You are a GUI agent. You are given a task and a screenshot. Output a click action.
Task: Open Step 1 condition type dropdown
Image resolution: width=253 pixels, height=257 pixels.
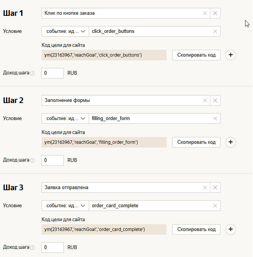point(65,31)
